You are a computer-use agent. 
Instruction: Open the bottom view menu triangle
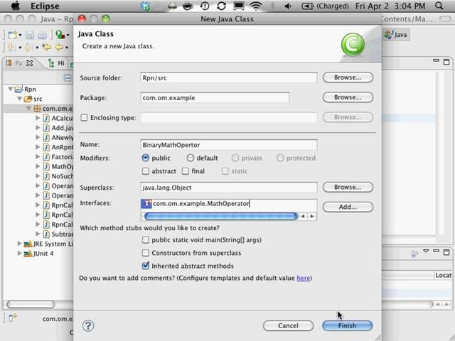click(426, 251)
